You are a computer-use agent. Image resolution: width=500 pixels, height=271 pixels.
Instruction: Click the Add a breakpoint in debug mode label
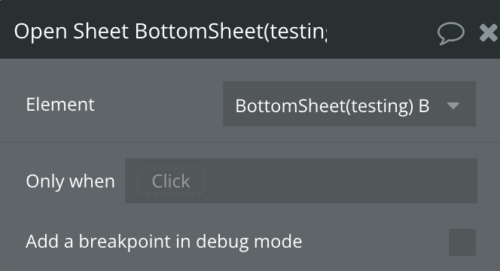(164, 242)
